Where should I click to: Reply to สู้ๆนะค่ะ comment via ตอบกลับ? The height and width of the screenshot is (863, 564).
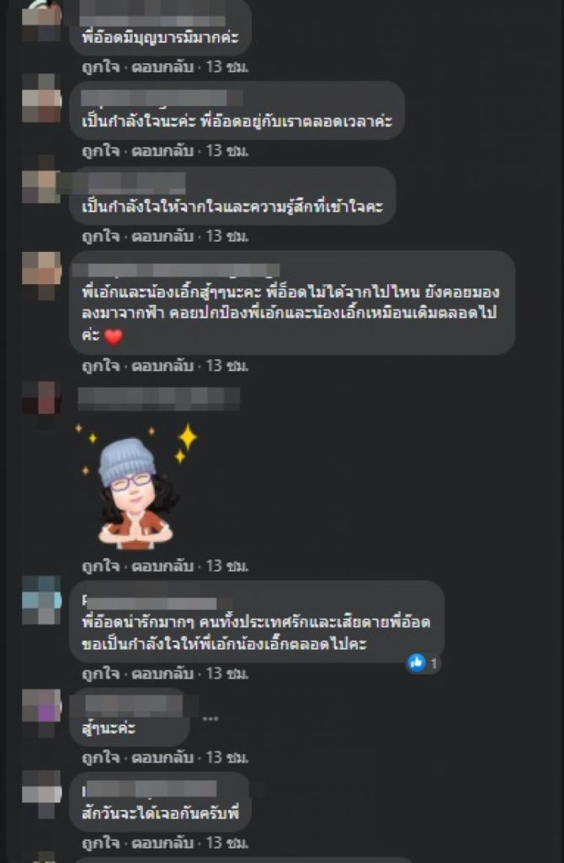pyautogui.click(x=162, y=758)
